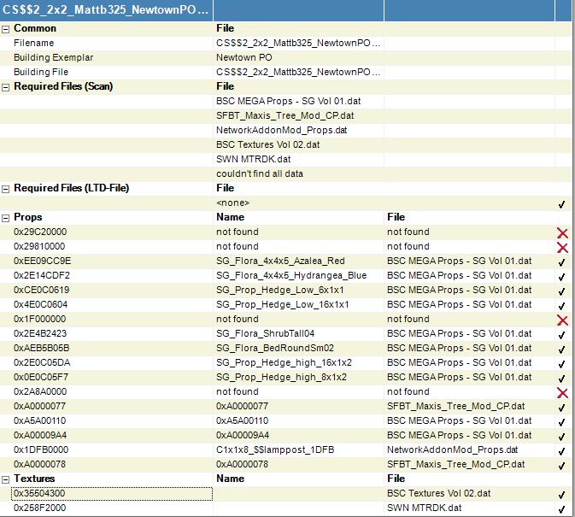Collapse the Required Files (Scan) section
575x517 pixels.
[5, 87]
